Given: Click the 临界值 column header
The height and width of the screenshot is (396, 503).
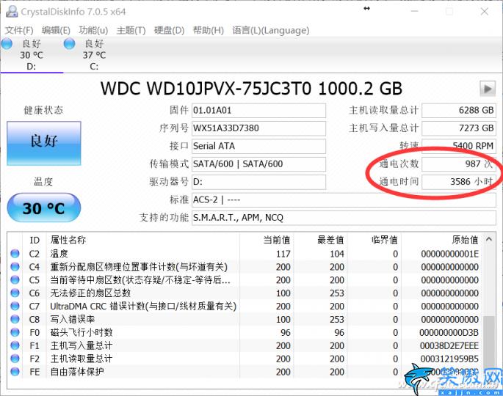Looking at the screenshot, I should (x=374, y=241).
